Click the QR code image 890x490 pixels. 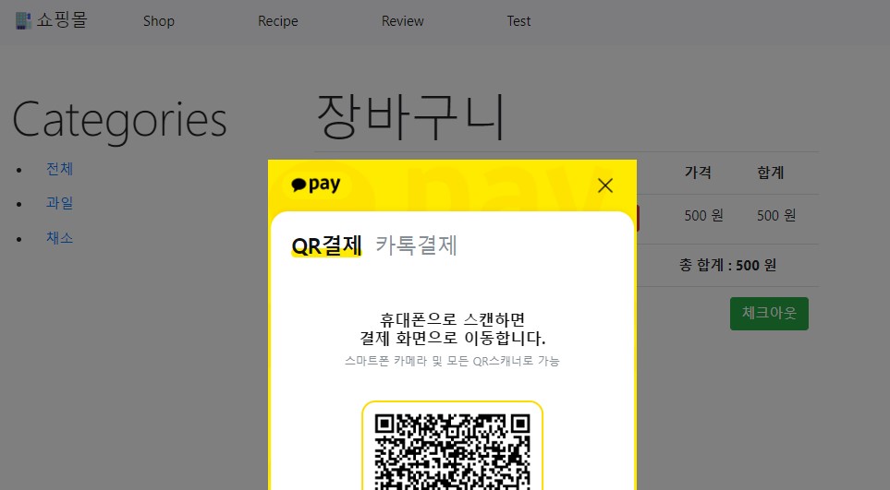452,450
